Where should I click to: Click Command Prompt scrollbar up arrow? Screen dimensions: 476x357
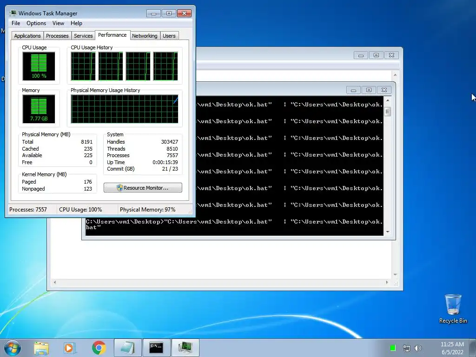(387, 100)
